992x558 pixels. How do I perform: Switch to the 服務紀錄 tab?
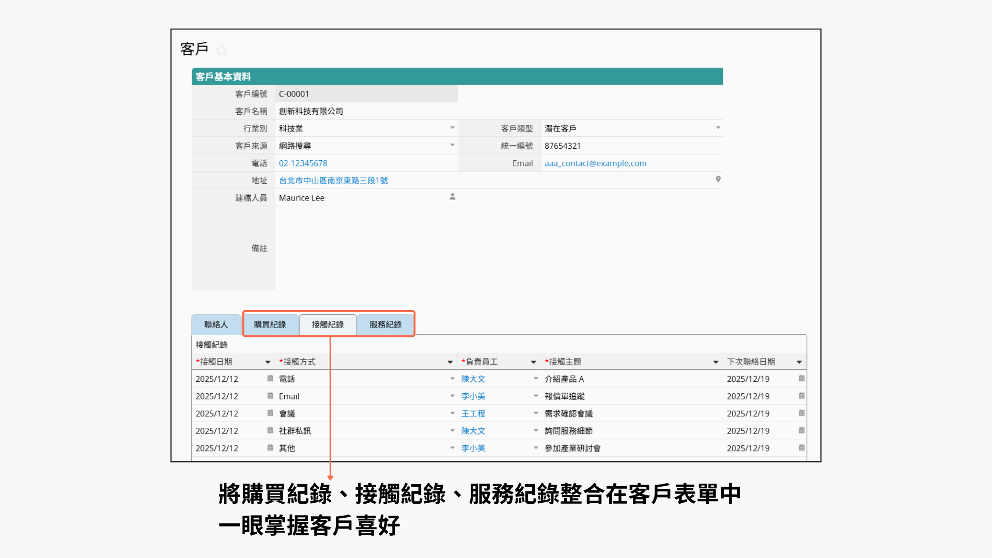point(385,324)
